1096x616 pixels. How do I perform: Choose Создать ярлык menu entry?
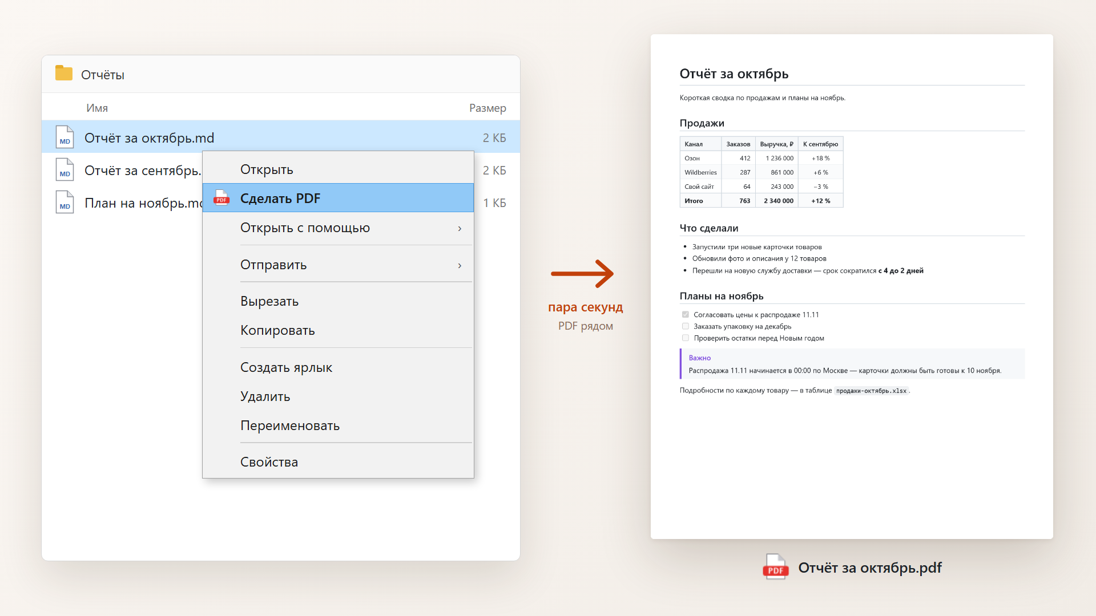(x=338, y=367)
